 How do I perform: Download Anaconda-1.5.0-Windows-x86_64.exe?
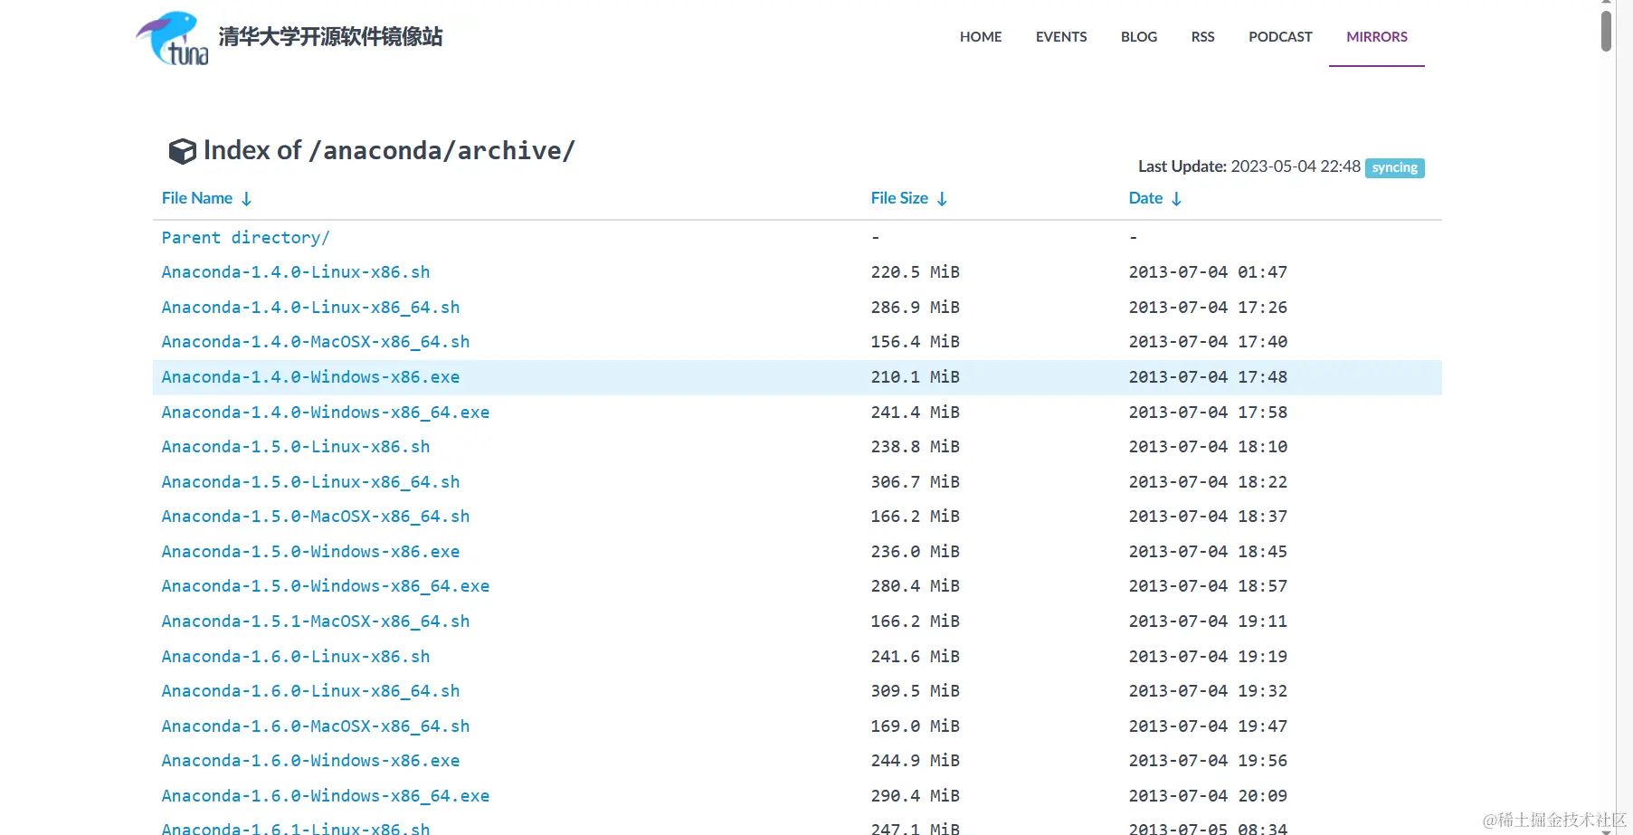(326, 586)
